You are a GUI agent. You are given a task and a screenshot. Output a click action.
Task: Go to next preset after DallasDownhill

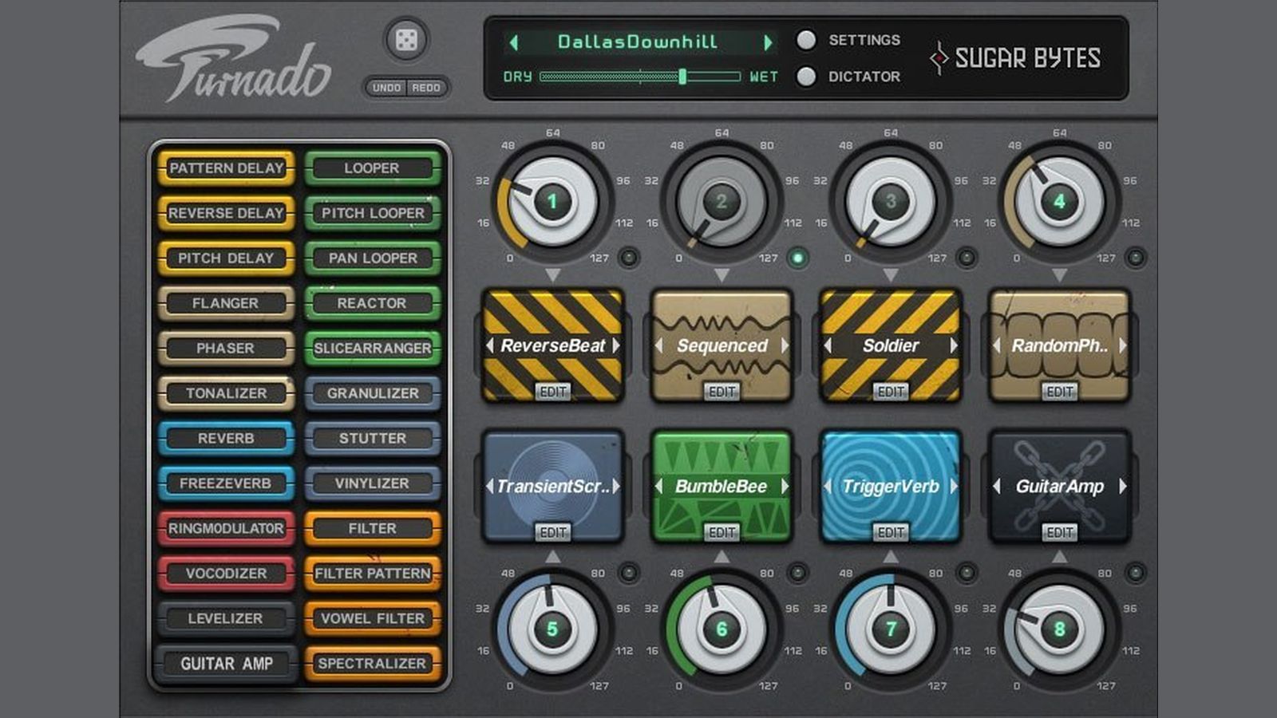pyautogui.click(x=768, y=42)
